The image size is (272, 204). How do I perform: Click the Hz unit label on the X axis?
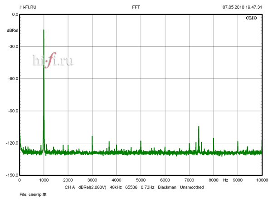225,180
